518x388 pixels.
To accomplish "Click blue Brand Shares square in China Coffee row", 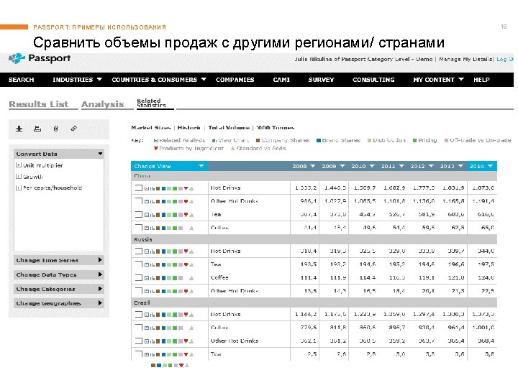I will pos(163,228).
